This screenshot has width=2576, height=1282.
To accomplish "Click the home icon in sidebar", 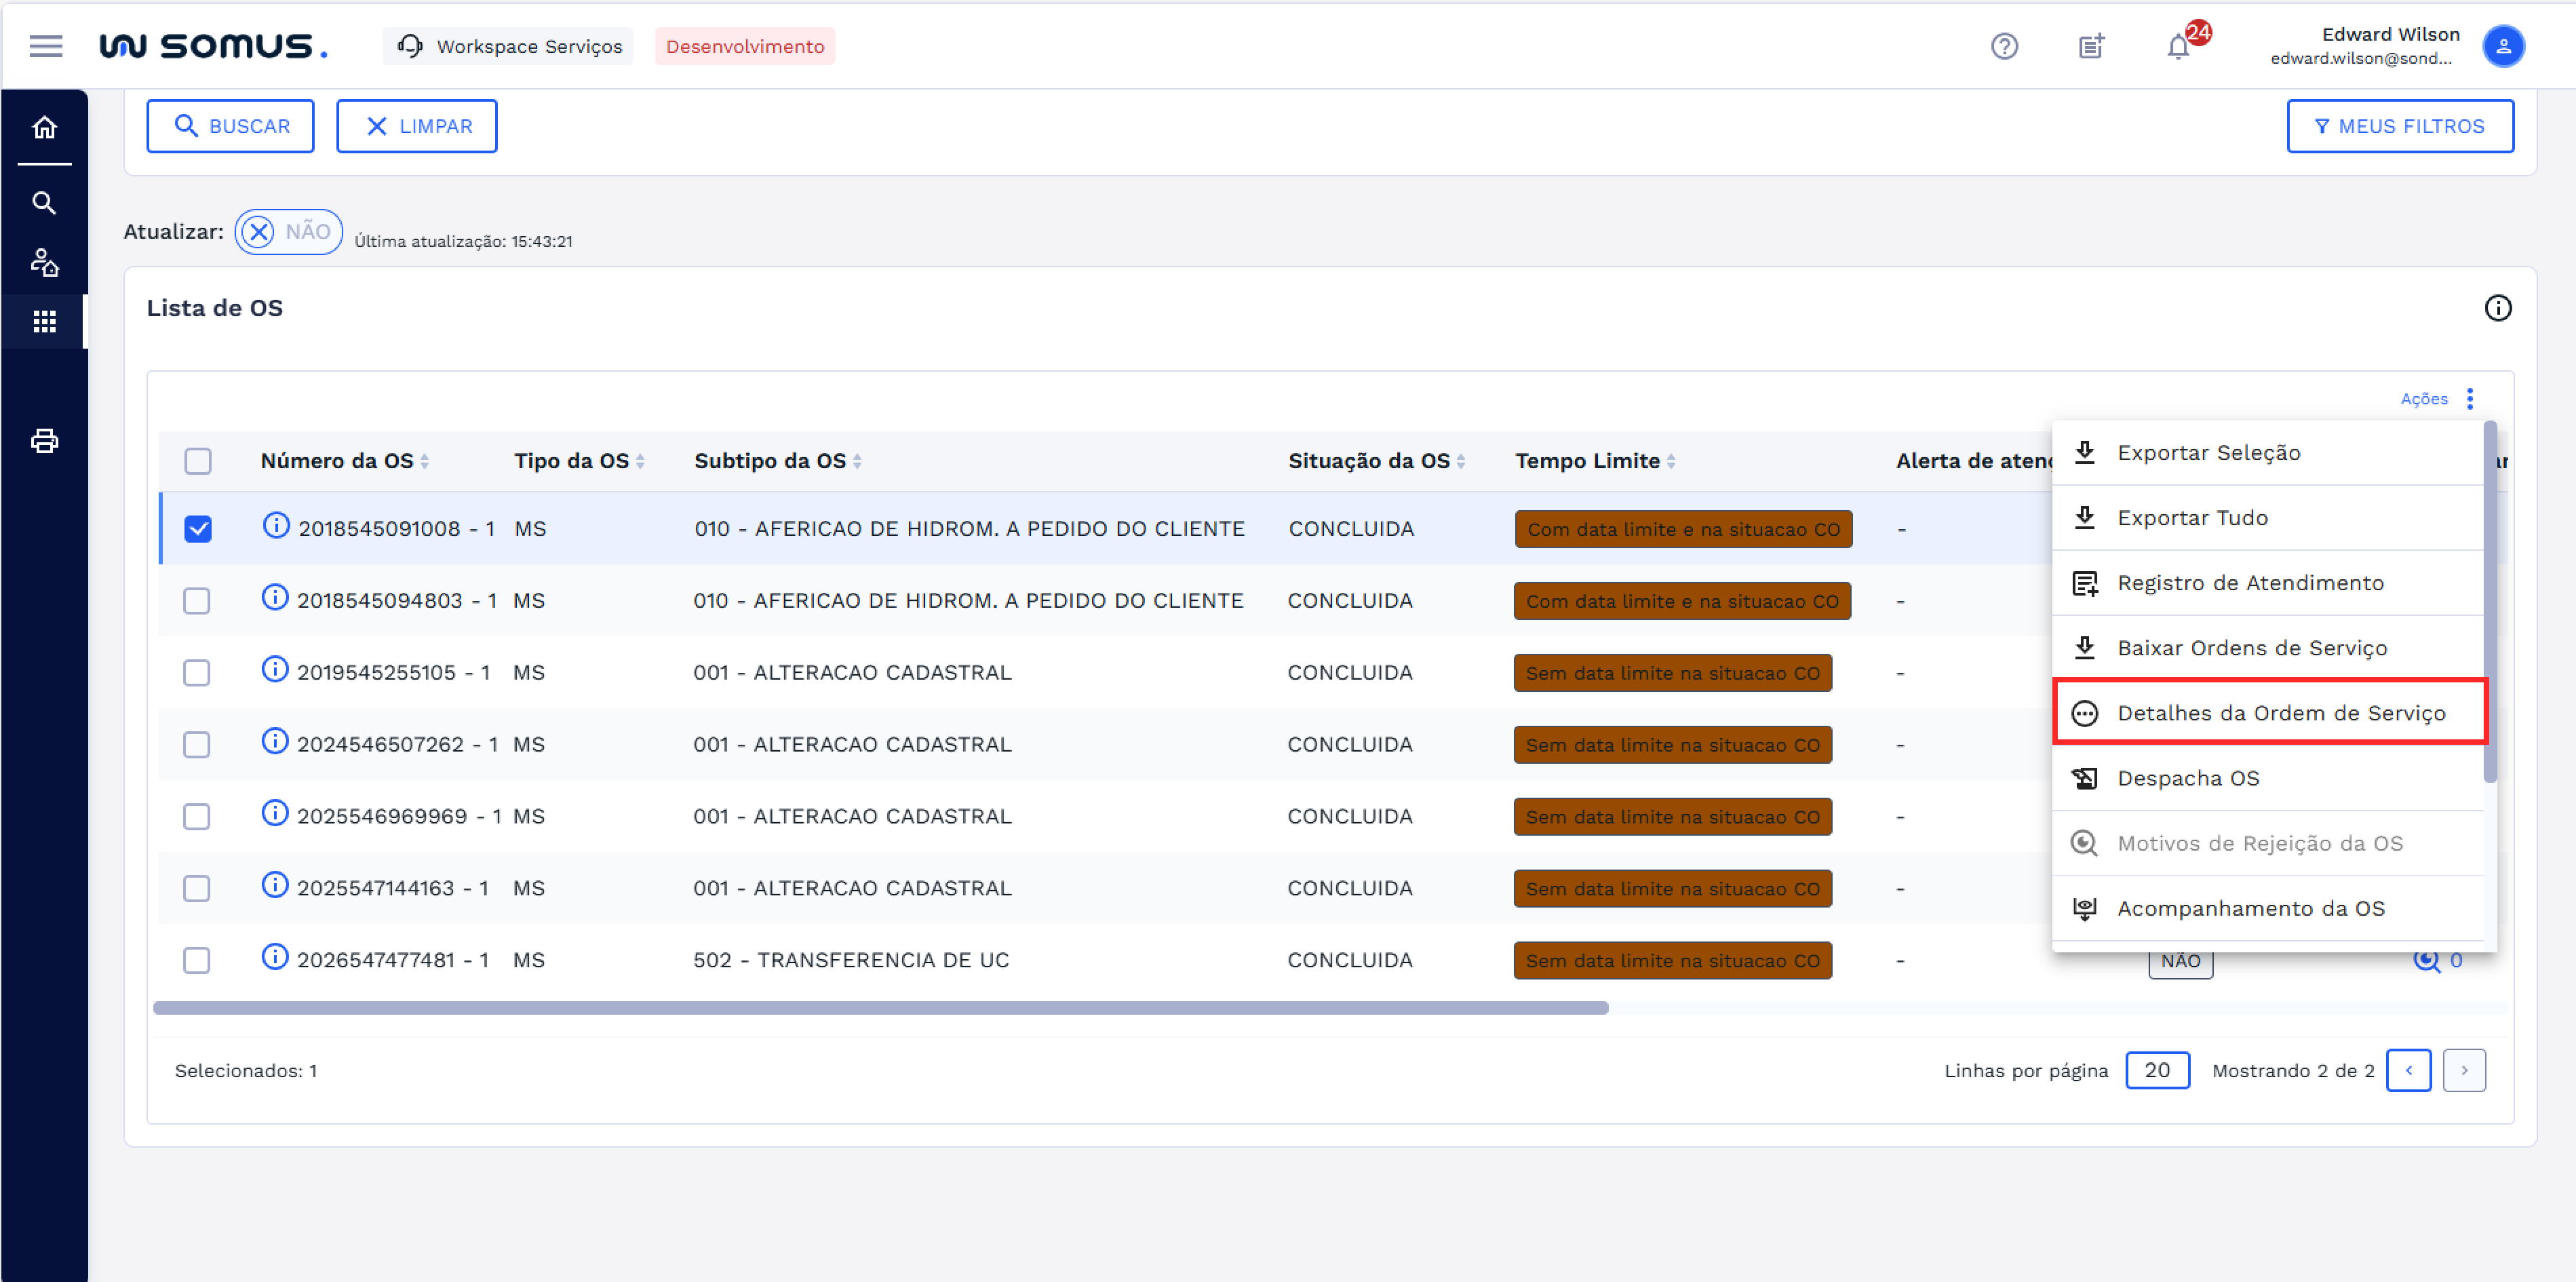I will [44, 128].
